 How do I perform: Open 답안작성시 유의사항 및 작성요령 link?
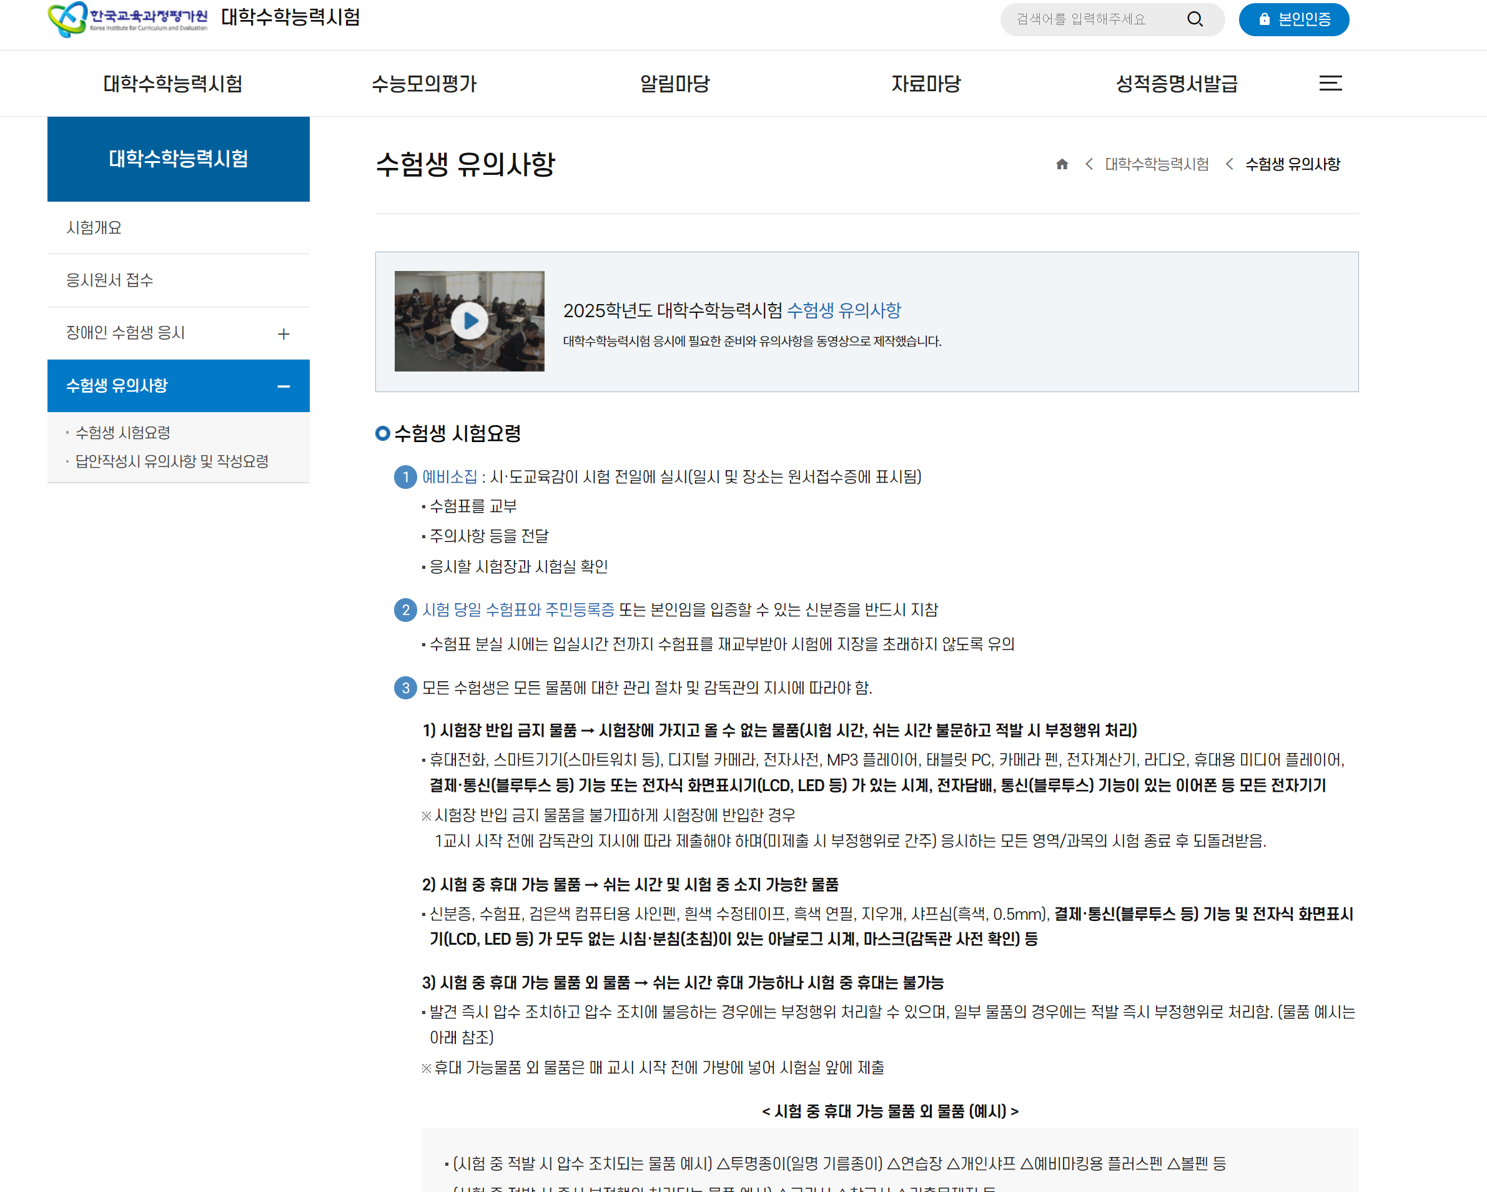click(172, 461)
